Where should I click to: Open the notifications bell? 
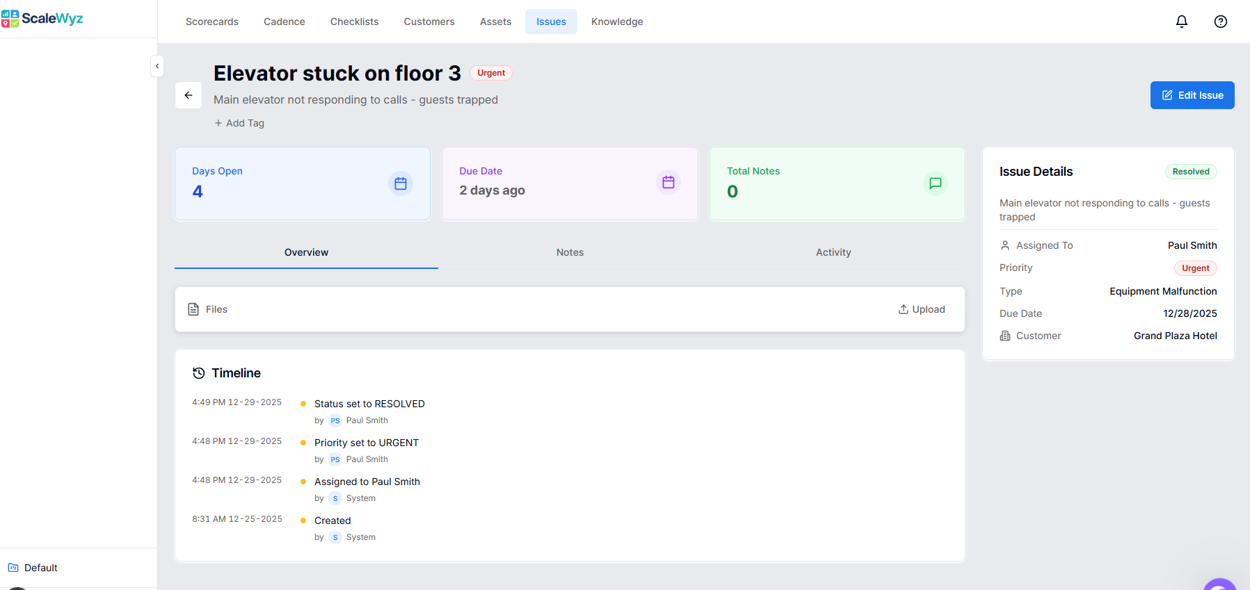1181,22
